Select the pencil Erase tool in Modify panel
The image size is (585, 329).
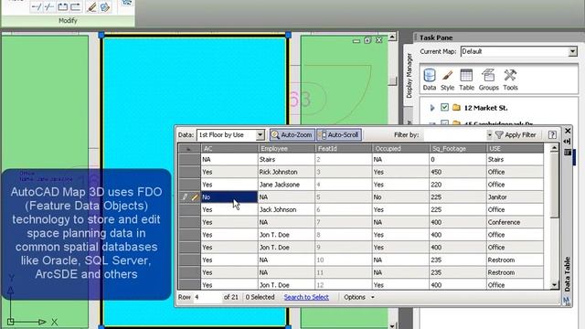point(91,7)
